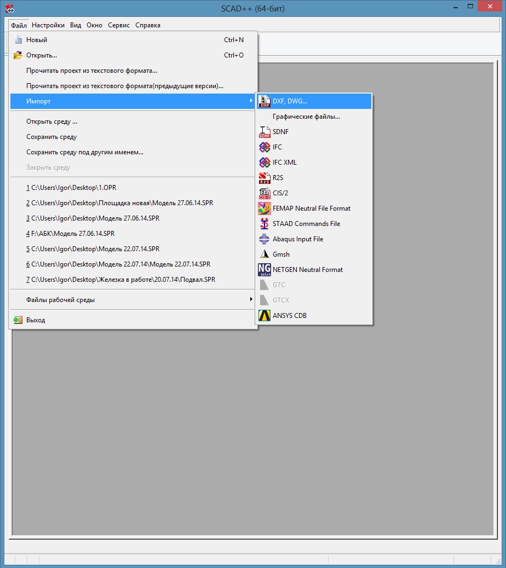Maximize the SCAD++ window
Screen dimensions: 506x568
[x=470, y=6]
